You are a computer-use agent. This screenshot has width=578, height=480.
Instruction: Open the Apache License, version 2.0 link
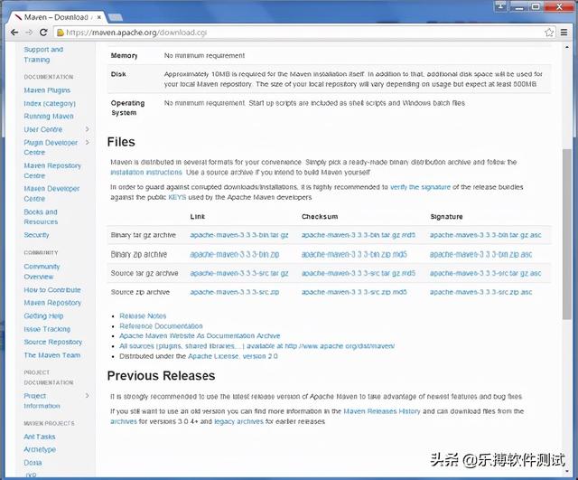tap(233, 356)
